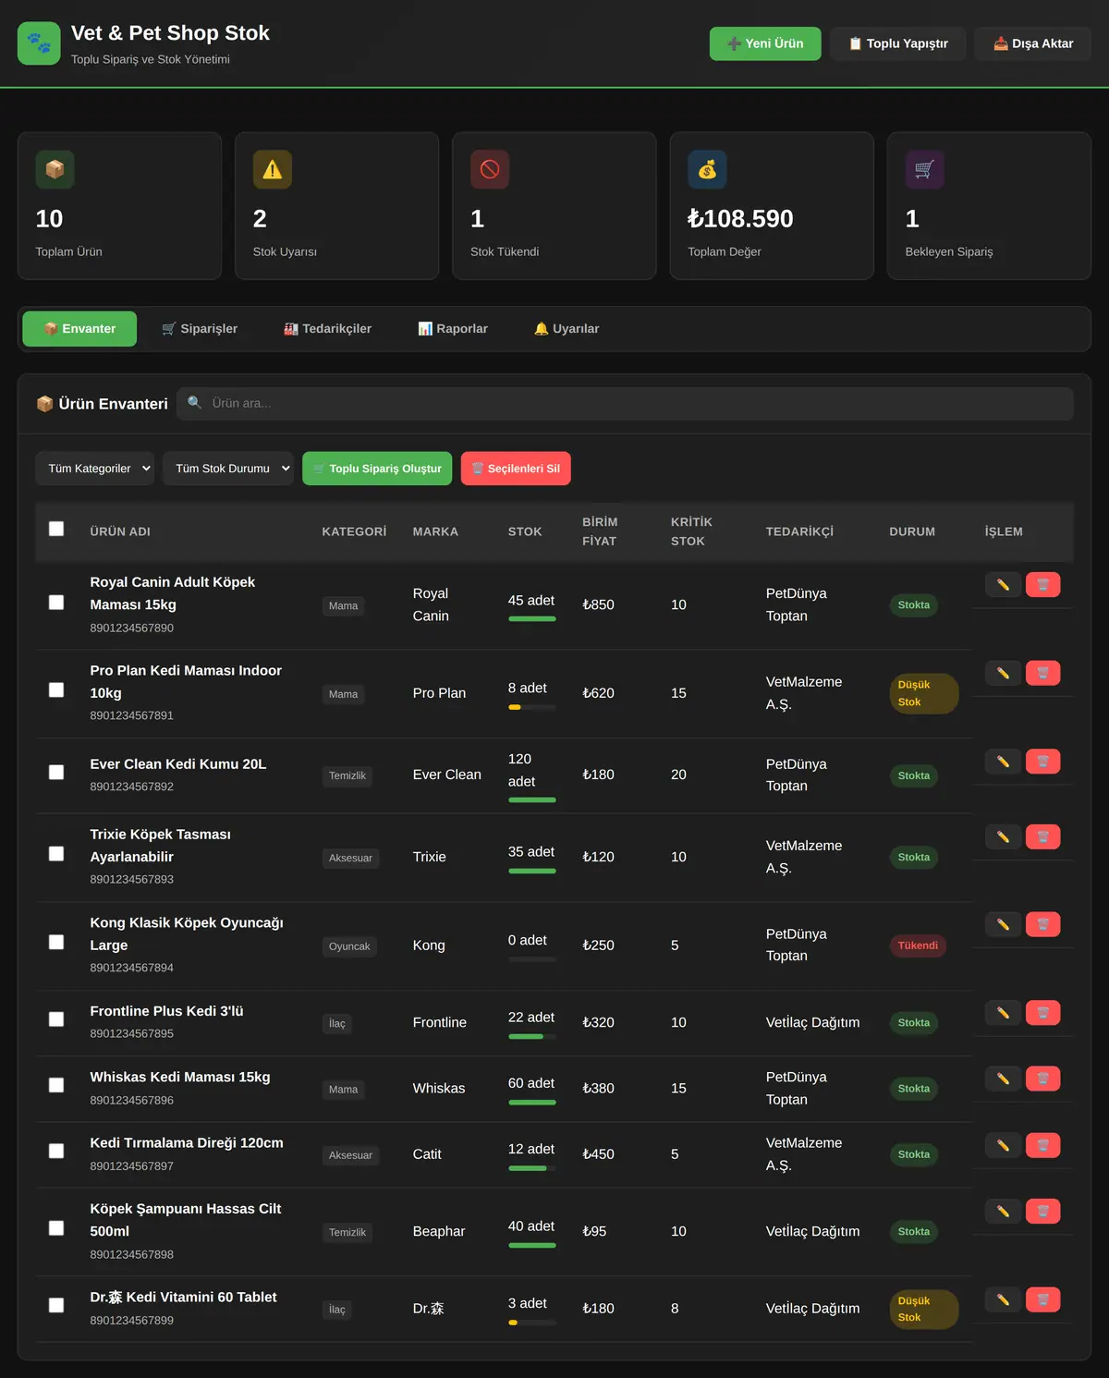Edit the Whiskas Kedi Maması row
The height and width of the screenshot is (1378, 1109).
(1003, 1079)
